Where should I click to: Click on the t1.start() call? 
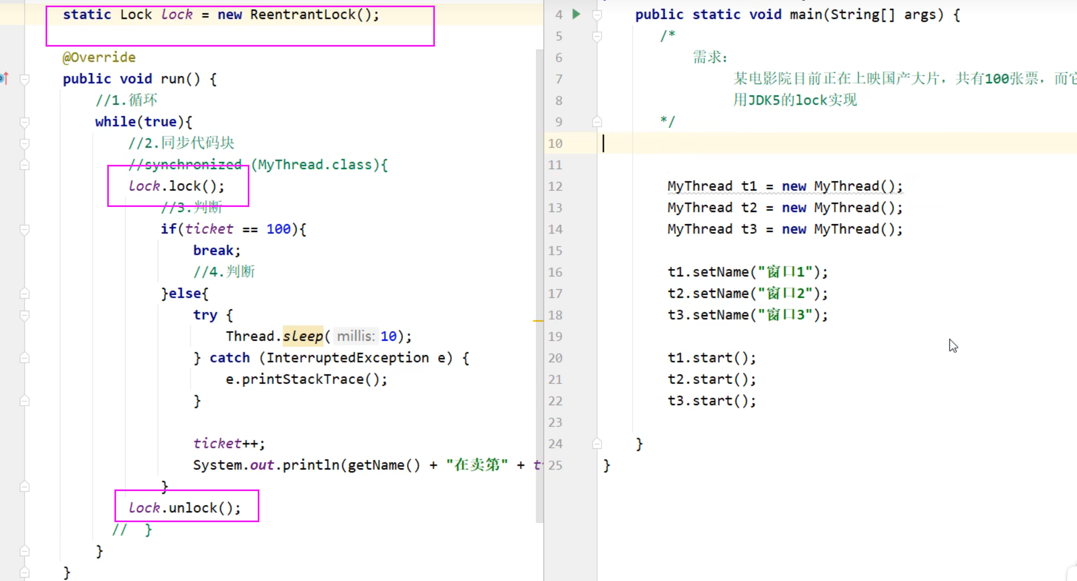712,358
